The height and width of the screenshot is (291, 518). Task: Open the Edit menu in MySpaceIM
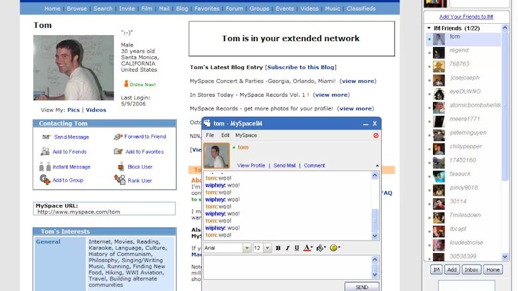225,135
